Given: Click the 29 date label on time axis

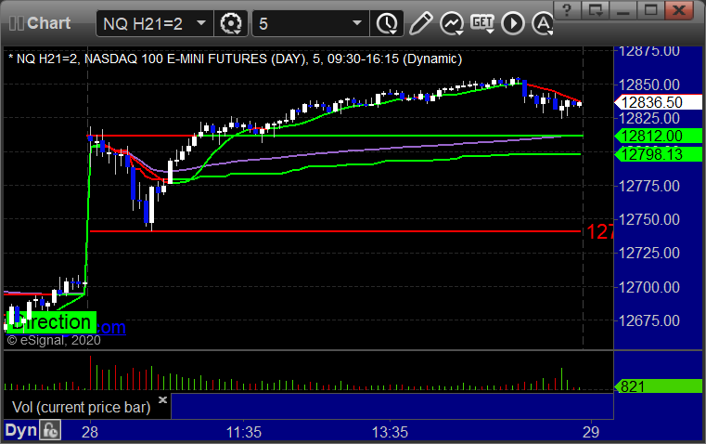Looking at the screenshot, I should point(591,432).
